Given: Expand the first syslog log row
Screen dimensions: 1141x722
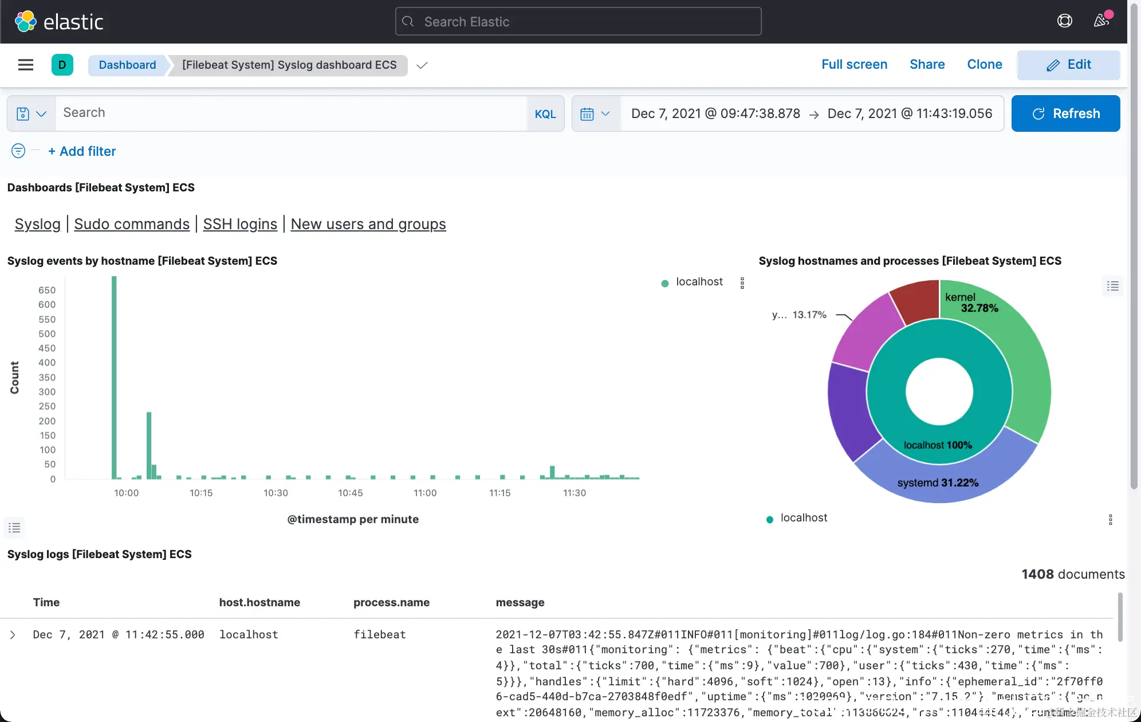Looking at the screenshot, I should pos(13,635).
